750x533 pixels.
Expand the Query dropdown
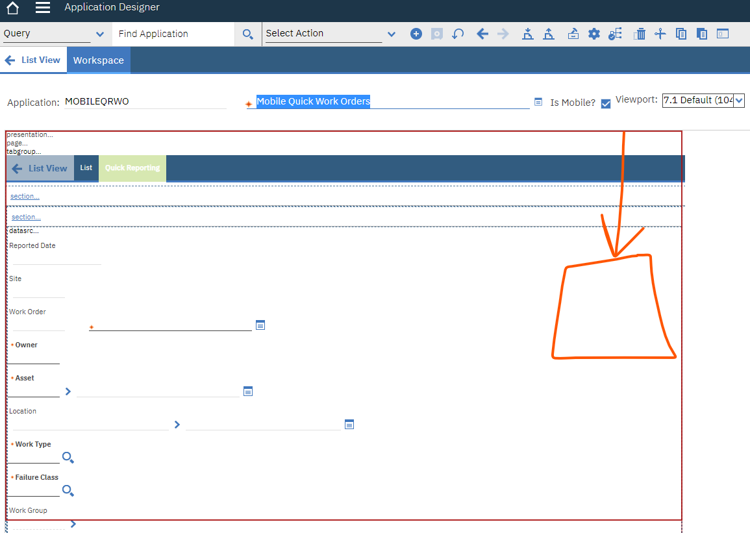(100, 34)
